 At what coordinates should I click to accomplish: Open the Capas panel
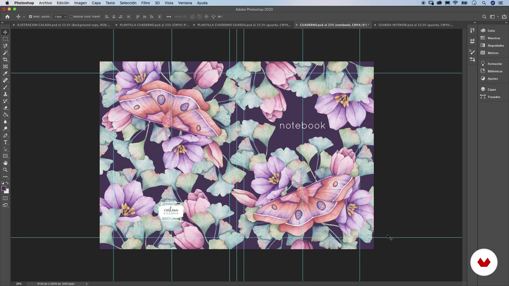coord(492,90)
